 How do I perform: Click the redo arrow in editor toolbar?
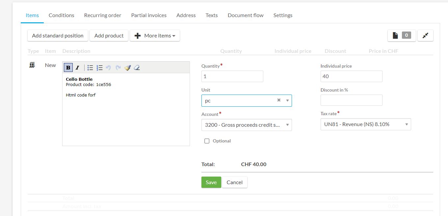[x=118, y=68]
